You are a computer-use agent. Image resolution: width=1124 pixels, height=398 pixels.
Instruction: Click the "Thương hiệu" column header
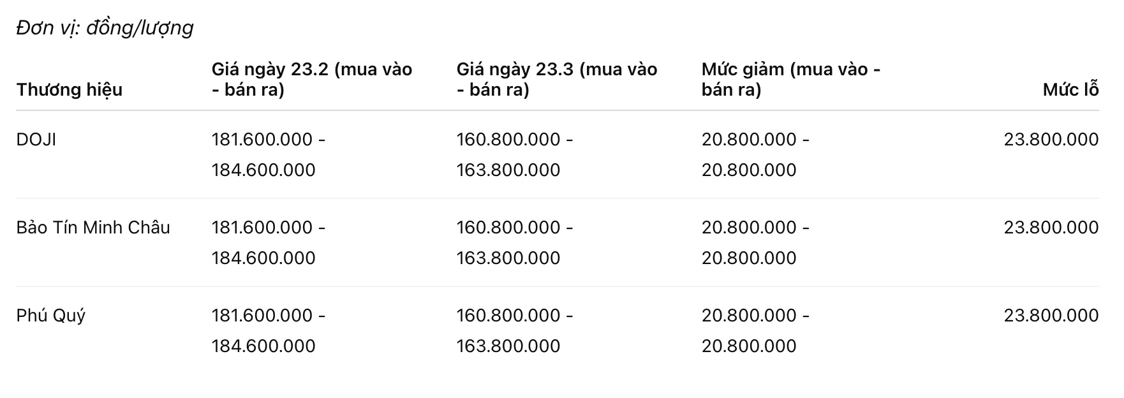click(x=70, y=89)
